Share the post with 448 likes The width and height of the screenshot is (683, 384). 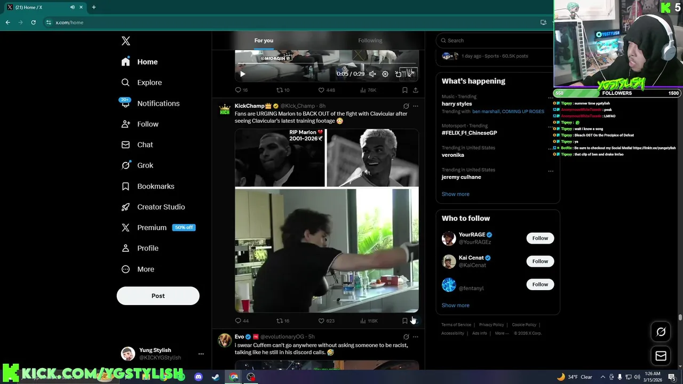[x=416, y=90]
